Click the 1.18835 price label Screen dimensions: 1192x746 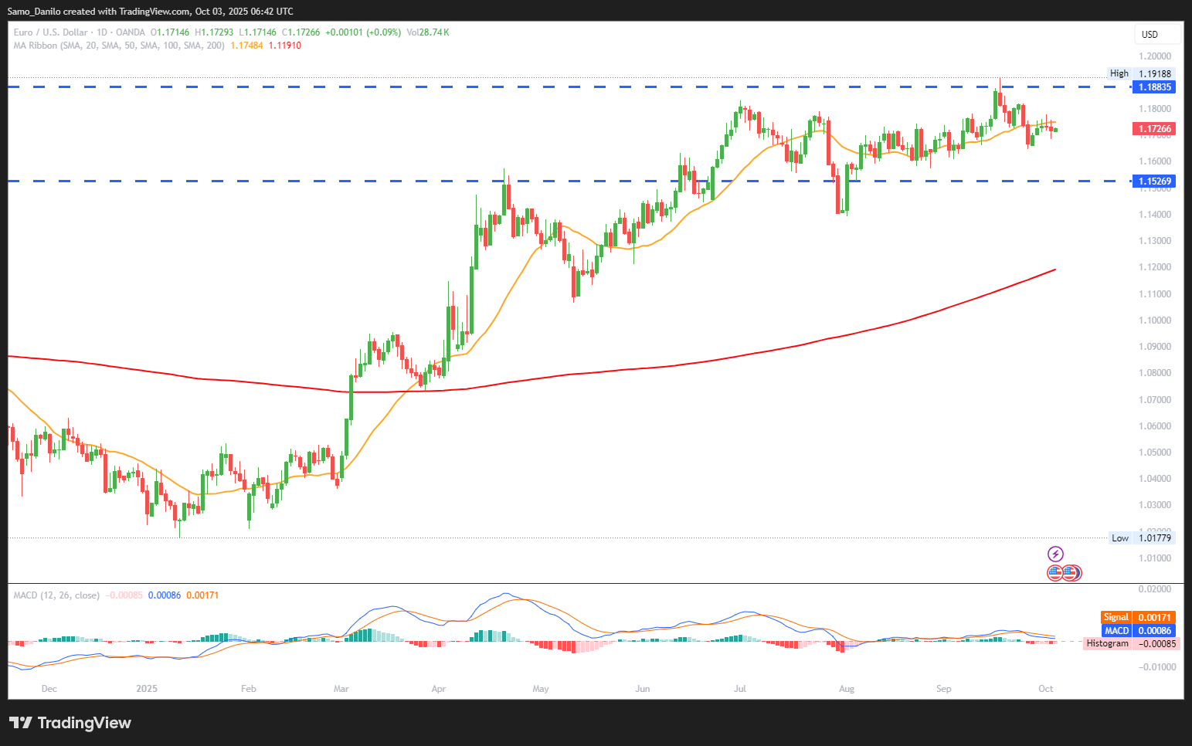[x=1154, y=87]
